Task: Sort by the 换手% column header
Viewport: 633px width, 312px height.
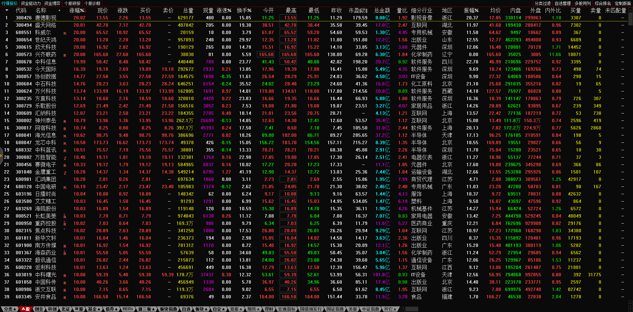Action: 244,11
